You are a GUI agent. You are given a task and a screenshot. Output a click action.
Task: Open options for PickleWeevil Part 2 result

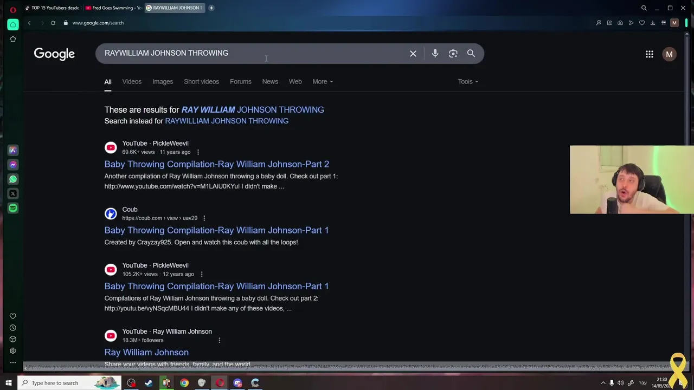[198, 152]
